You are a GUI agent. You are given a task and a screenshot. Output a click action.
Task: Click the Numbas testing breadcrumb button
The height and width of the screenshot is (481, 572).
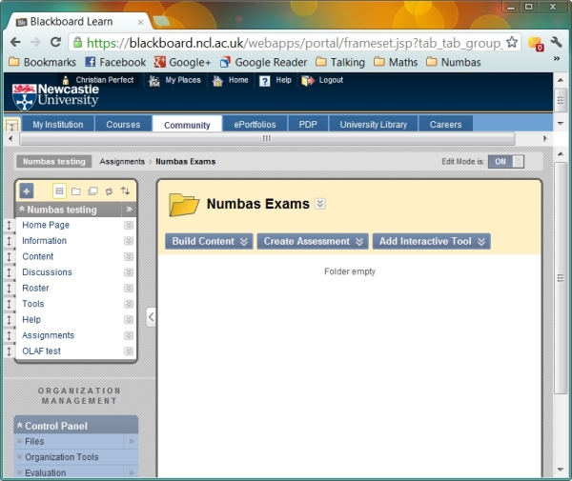point(54,161)
